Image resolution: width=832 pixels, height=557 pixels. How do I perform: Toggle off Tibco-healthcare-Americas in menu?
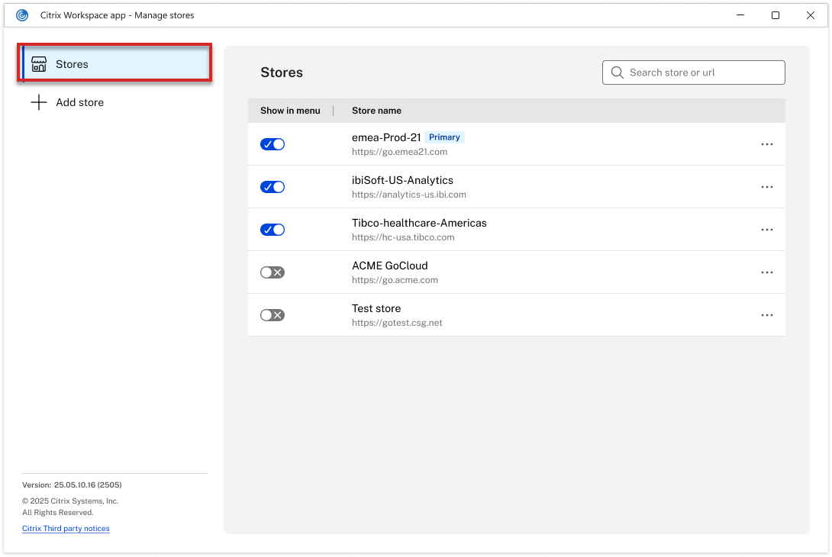(272, 230)
